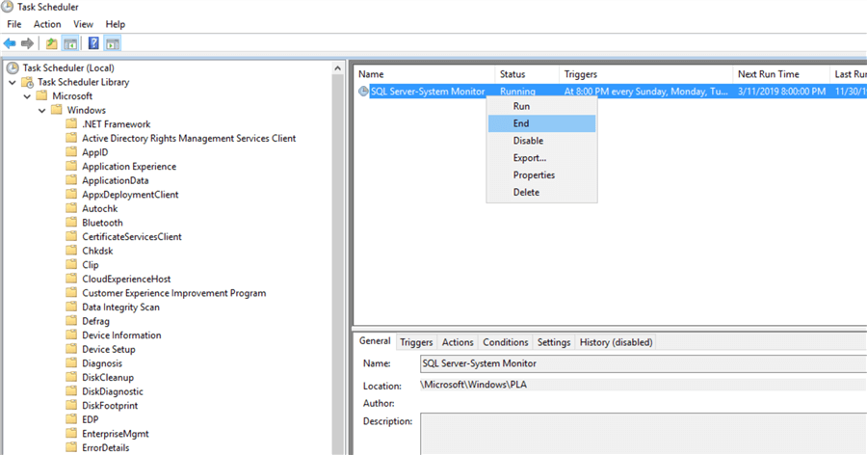The image size is (867, 455).
Task: Select the Data Integrity Scan folder
Action: pyautogui.click(x=120, y=308)
